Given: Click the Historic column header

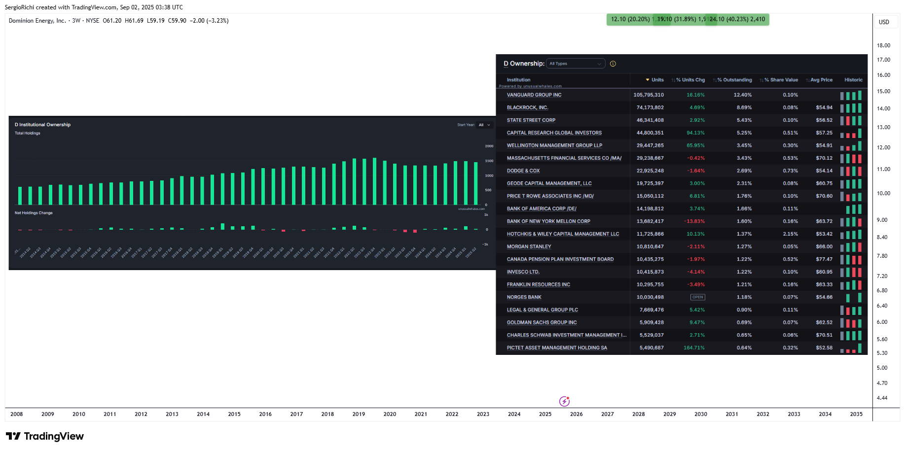Looking at the screenshot, I should pyautogui.click(x=853, y=80).
